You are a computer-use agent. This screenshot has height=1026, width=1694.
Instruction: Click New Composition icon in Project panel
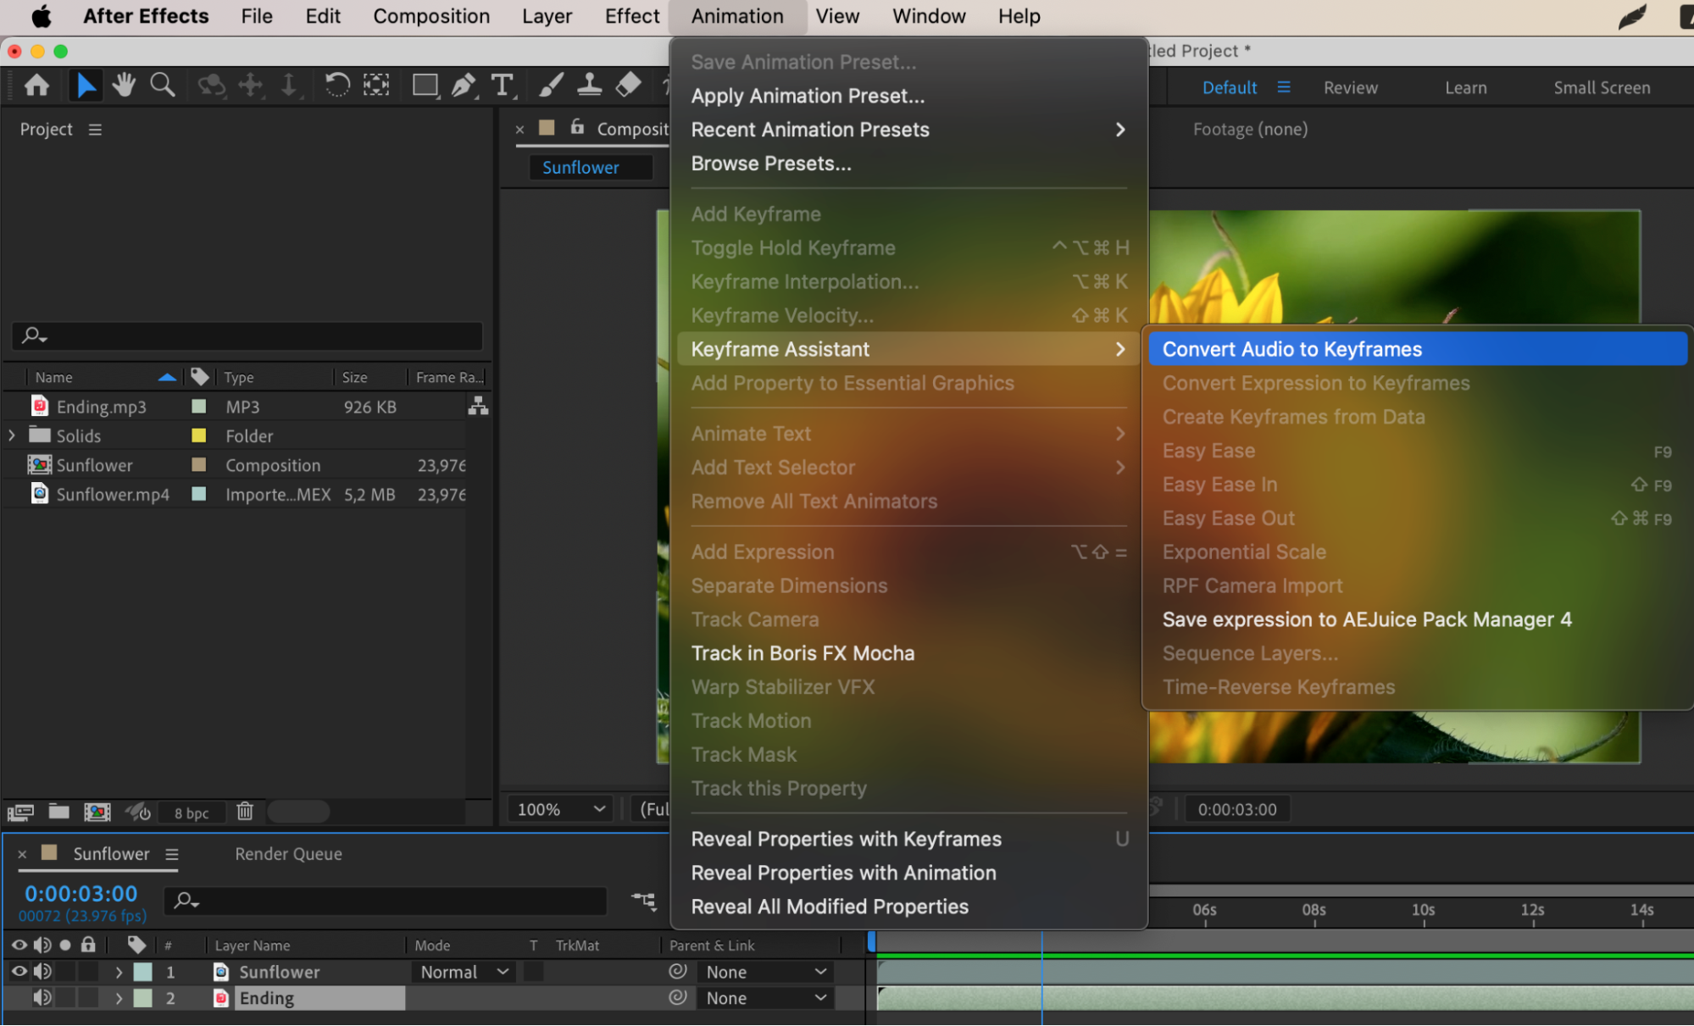(97, 812)
